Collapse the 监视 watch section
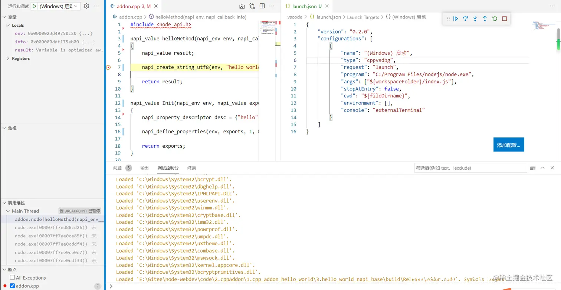This screenshot has height=290, width=561. 4,128
